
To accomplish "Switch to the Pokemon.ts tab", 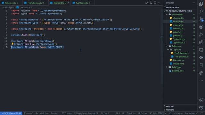I will (x=10, y=3).
